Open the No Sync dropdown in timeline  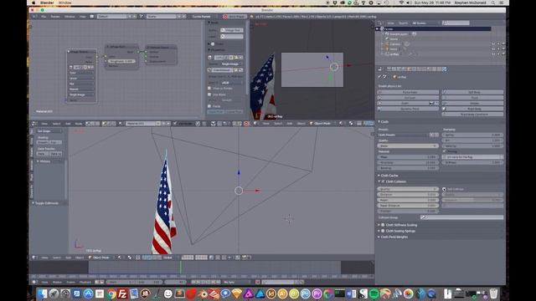pyautogui.click(x=236, y=282)
